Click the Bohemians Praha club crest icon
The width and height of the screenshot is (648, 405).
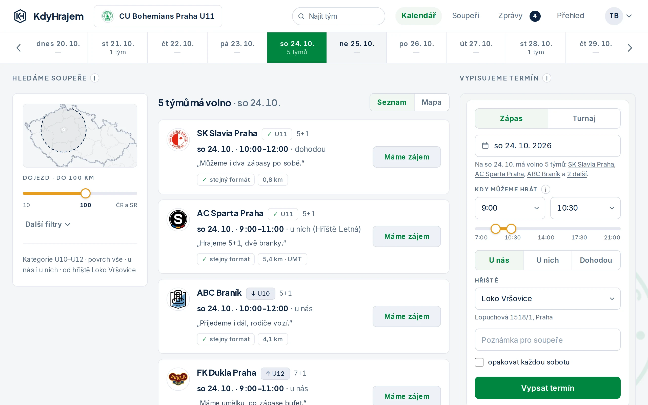108,16
